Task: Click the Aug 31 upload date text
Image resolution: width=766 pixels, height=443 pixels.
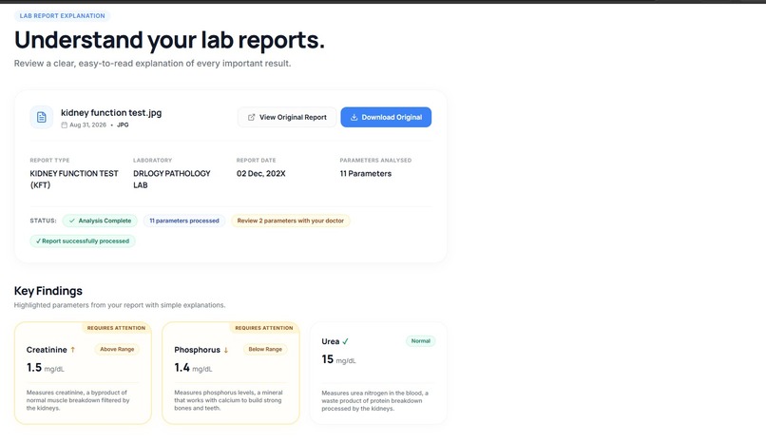Action: point(88,125)
